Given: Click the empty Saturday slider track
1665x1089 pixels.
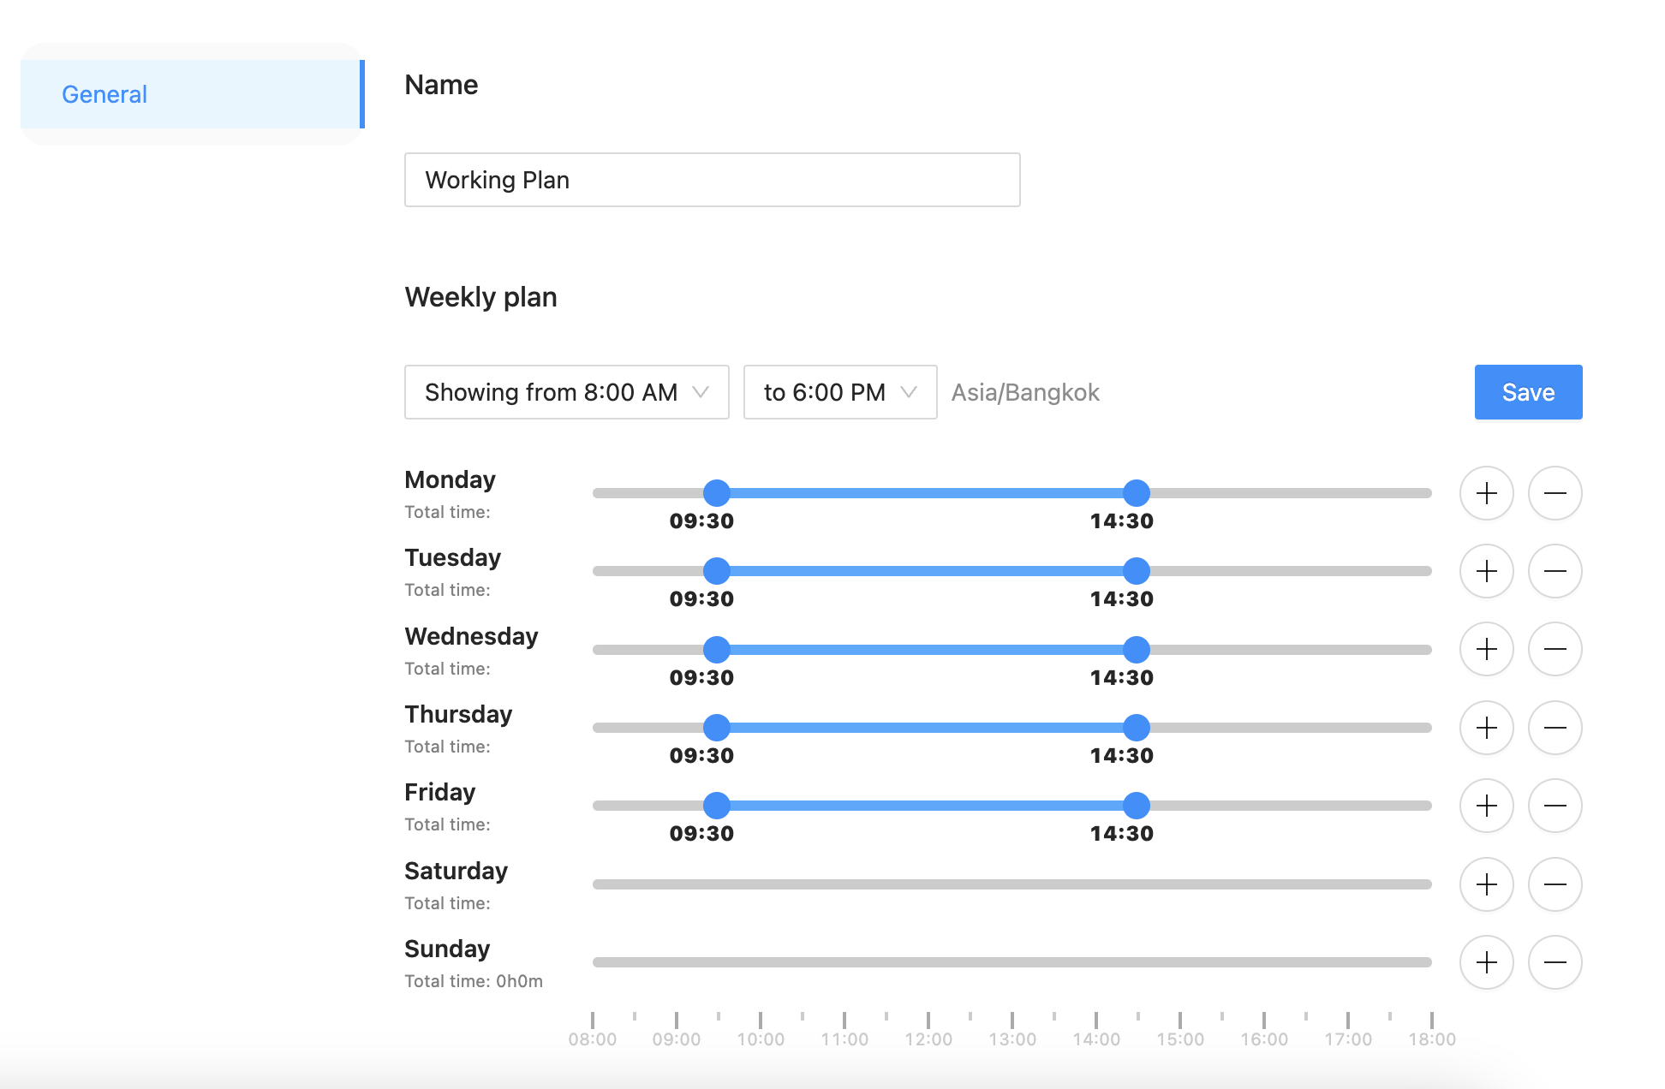Looking at the screenshot, I should coord(1011,884).
